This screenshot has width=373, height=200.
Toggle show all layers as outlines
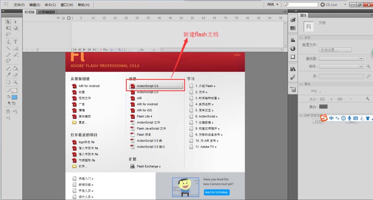point(69,18)
